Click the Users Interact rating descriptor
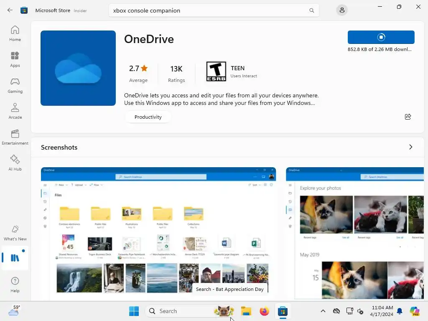The height and width of the screenshot is (321, 428). pyautogui.click(x=244, y=76)
